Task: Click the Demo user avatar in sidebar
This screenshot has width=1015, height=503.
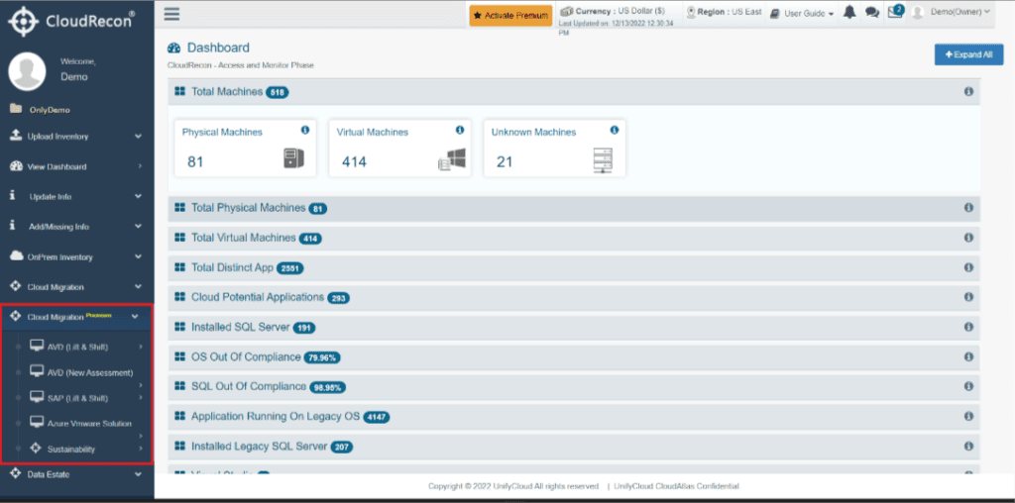Action: [27, 71]
